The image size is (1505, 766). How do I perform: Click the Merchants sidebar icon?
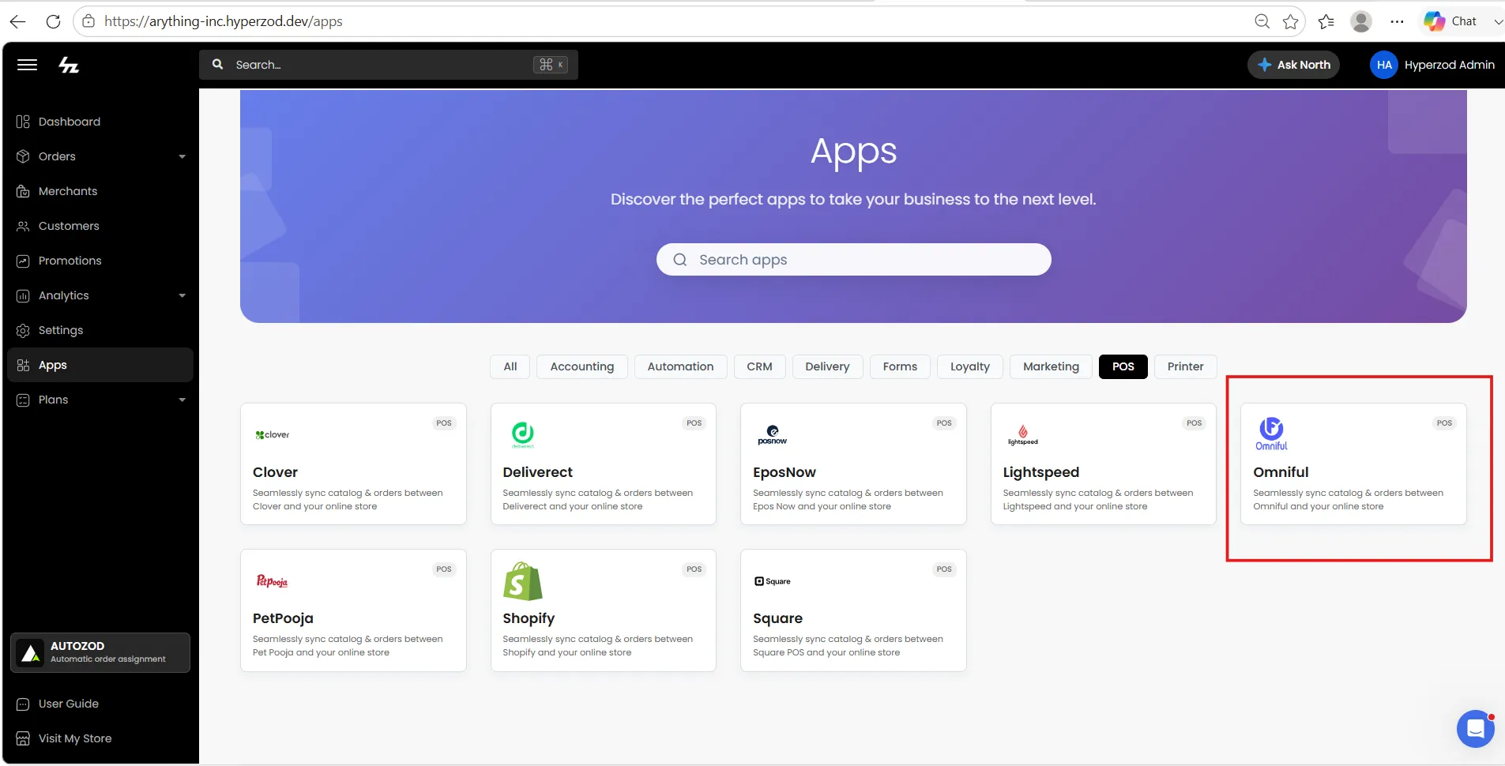(23, 191)
